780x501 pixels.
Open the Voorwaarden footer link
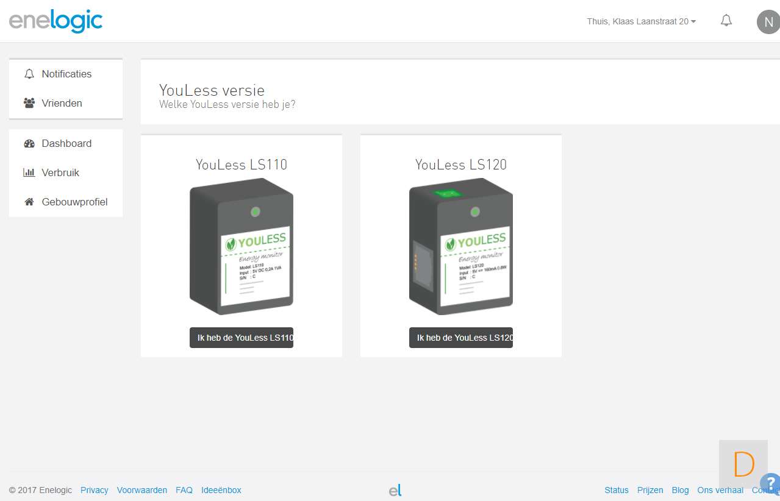(142, 490)
